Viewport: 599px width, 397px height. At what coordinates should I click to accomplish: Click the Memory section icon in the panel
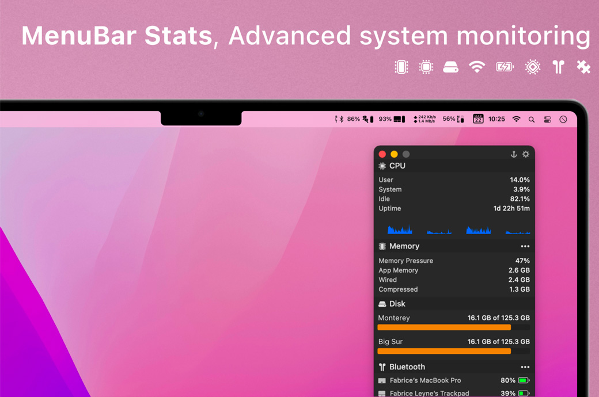(382, 246)
